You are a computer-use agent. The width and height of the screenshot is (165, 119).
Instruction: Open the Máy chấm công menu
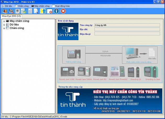(x=40, y=6)
